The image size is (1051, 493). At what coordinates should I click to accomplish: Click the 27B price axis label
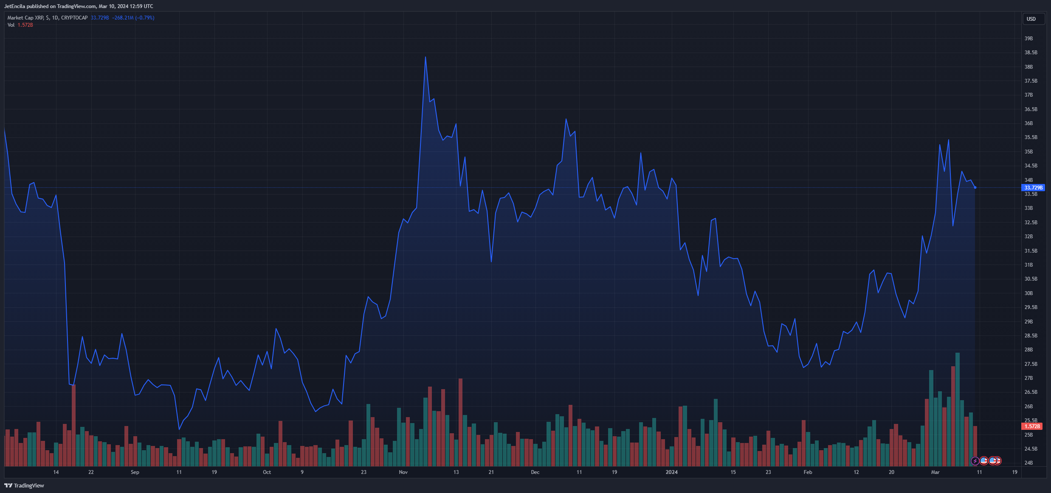1028,378
